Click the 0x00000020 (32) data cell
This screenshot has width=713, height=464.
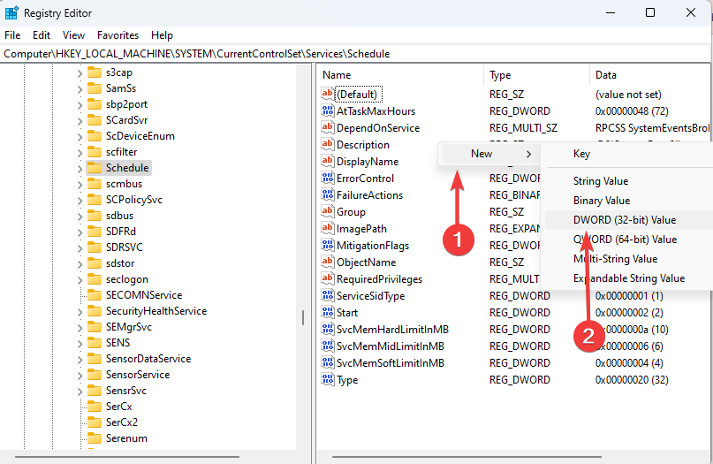(632, 379)
